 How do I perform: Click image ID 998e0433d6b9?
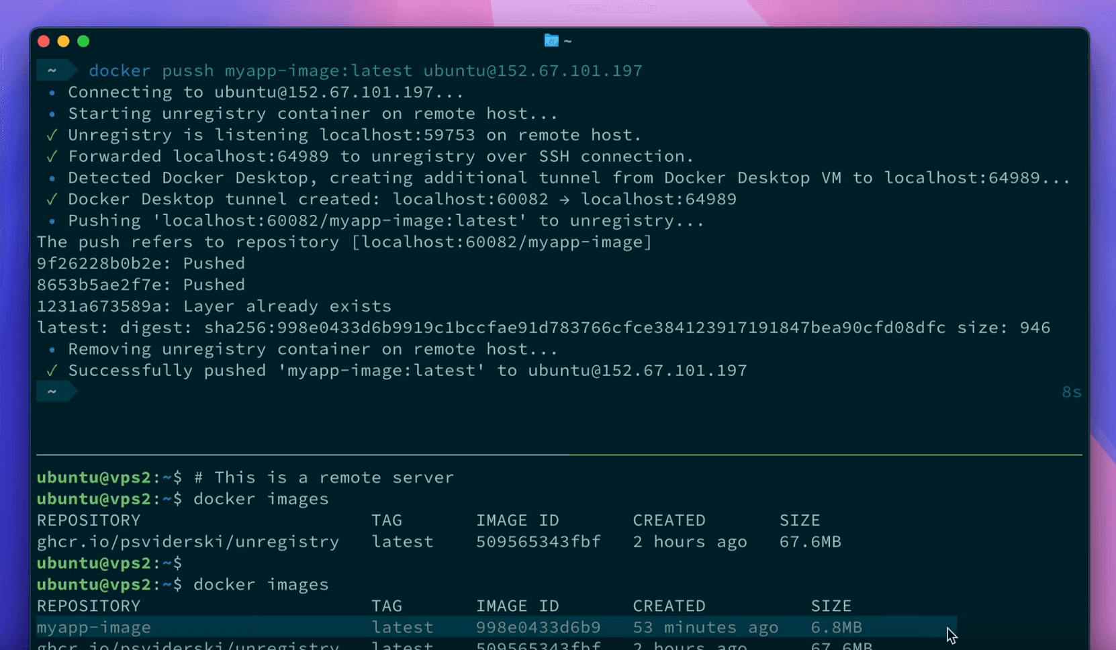point(538,627)
